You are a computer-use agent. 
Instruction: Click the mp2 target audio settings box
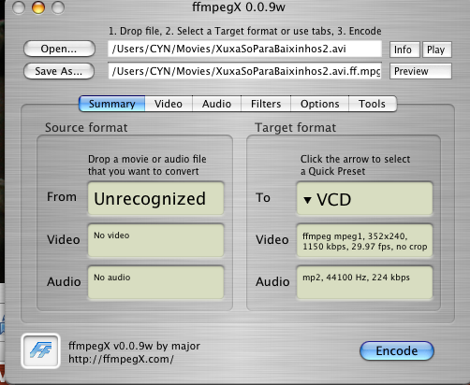(364, 282)
